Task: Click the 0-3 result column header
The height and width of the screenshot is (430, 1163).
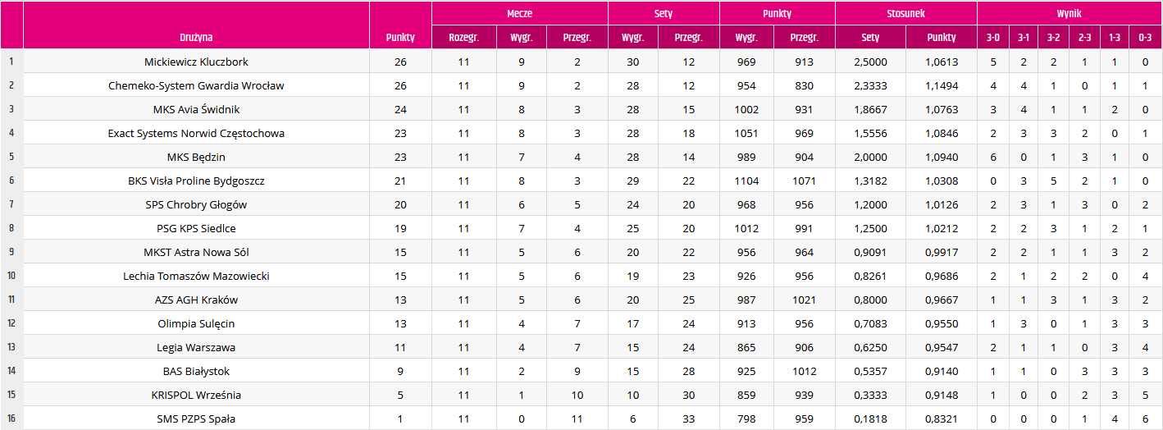Action: (x=1145, y=37)
